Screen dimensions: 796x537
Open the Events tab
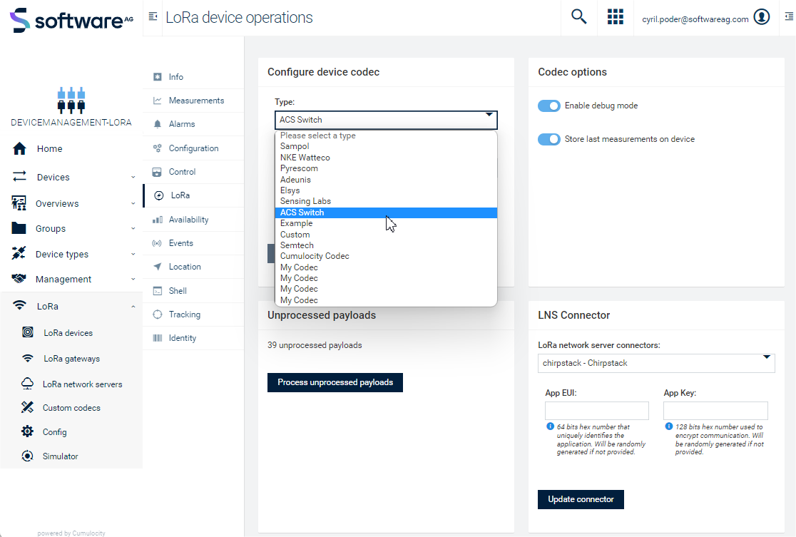pyautogui.click(x=193, y=243)
